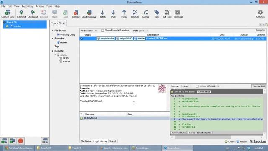Image resolution: width=268 pixels, height=151 pixels.
Task: Open bookmarks settings gear icon
Action: click(x=45, y=141)
